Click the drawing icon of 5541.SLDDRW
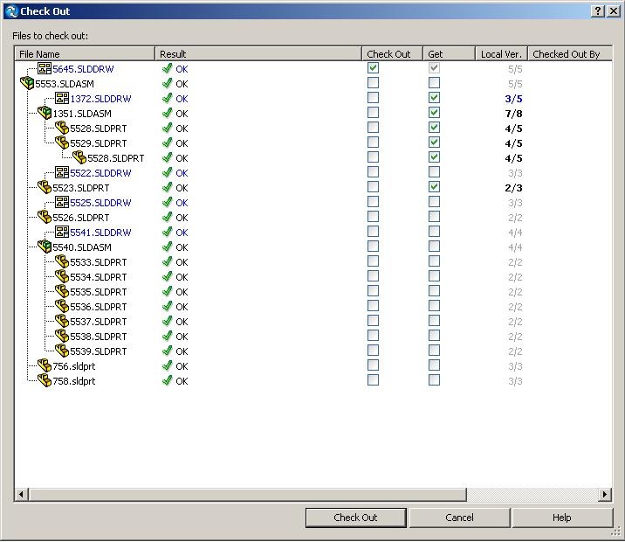Image resolution: width=625 pixels, height=542 pixels. (62, 232)
